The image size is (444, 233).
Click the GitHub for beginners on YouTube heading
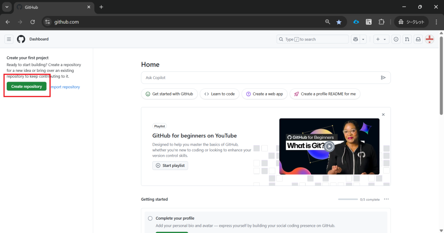[x=194, y=136]
